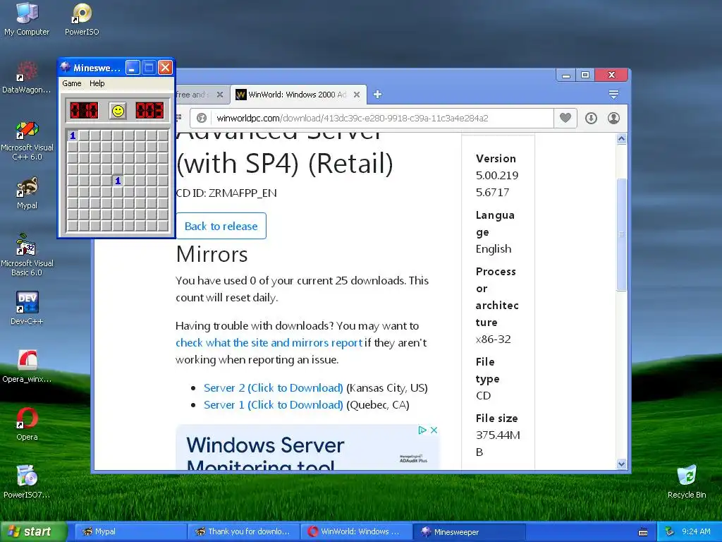Launch Dev-C++ from the desktop

point(27,308)
